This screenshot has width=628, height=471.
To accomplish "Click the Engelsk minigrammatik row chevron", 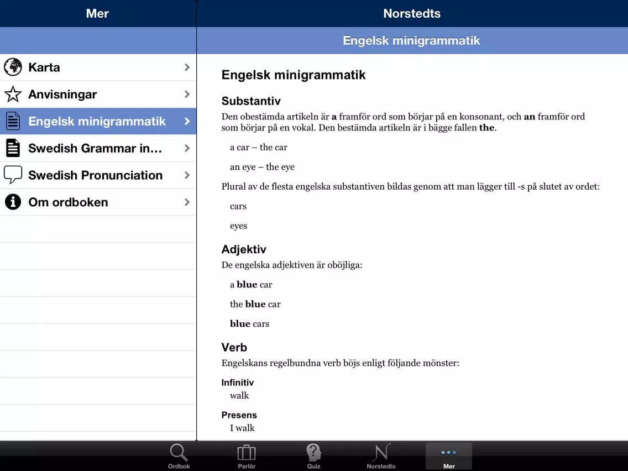I will pos(187,121).
